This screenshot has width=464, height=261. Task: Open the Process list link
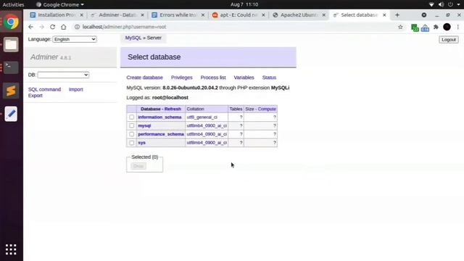tap(213, 78)
